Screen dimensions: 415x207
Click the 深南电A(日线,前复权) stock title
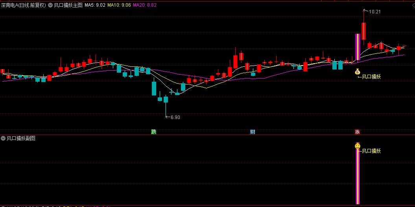click(24, 5)
